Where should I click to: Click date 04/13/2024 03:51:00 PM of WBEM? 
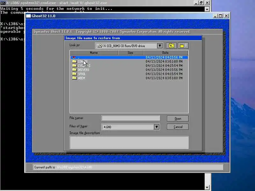pos(164,78)
